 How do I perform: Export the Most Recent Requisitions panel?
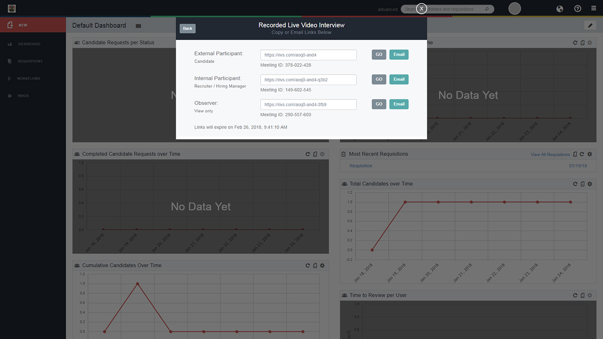(575, 154)
